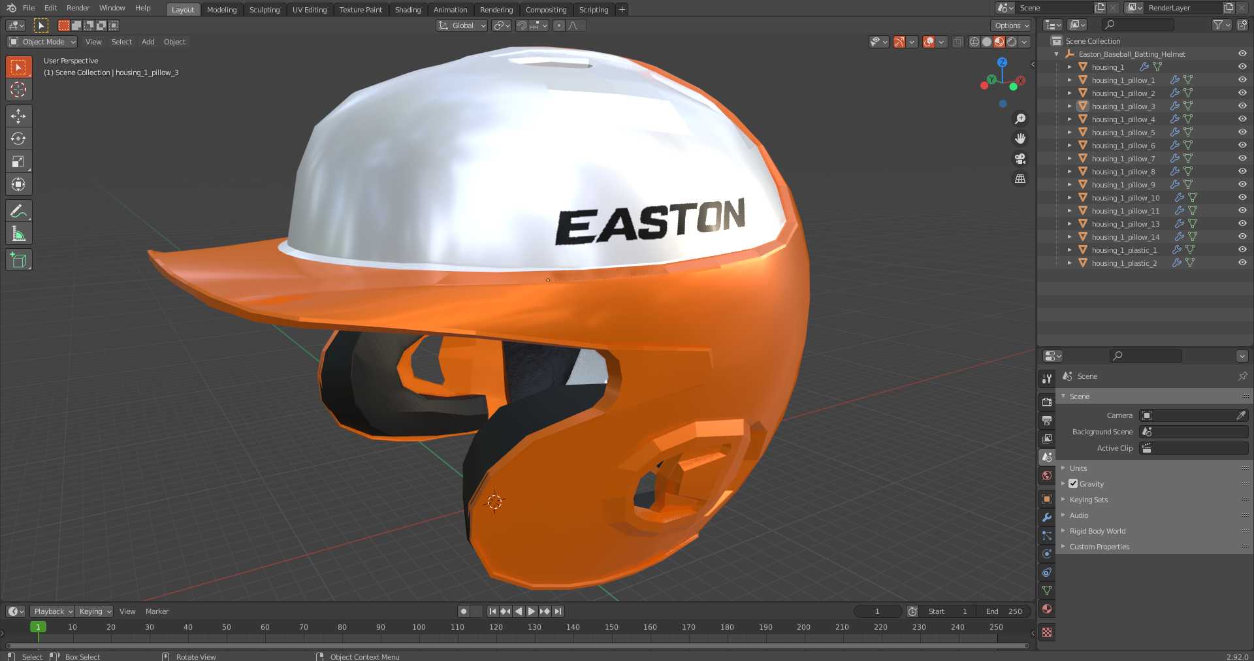The height and width of the screenshot is (661, 1254).
Task: Open the Playback dropdown
Action: (52, 611)
